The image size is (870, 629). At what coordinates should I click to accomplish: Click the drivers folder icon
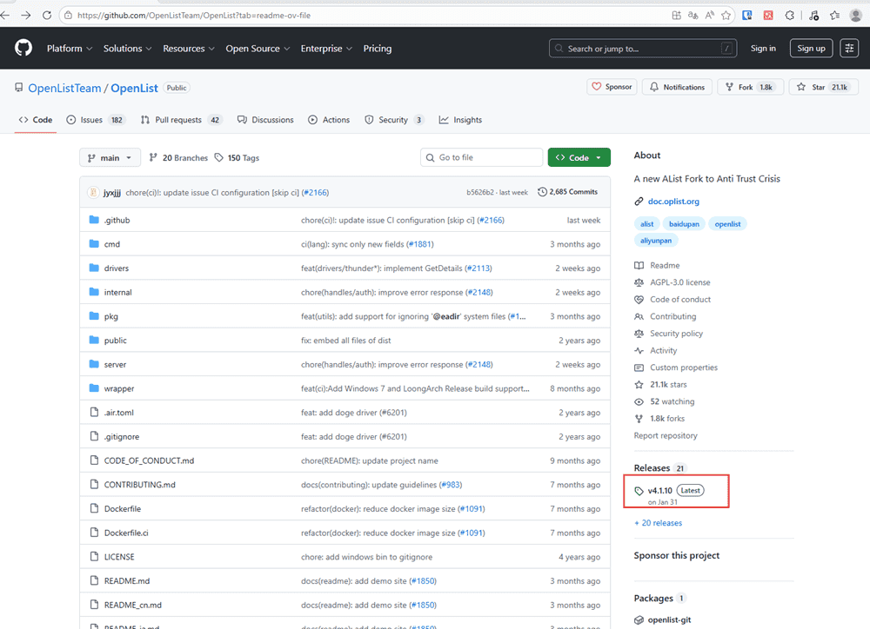pyautogui.click(x=95, y=268)
